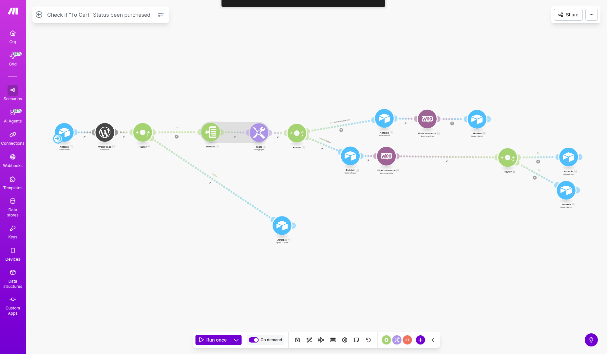Toggle the On demand scheduling switch
The image size is (607, 354).
click(254, 340)
